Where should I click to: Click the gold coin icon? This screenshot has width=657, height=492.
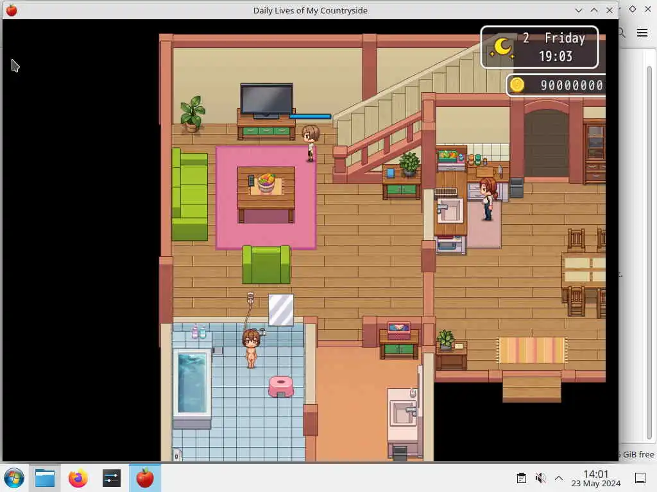point(517,85)
